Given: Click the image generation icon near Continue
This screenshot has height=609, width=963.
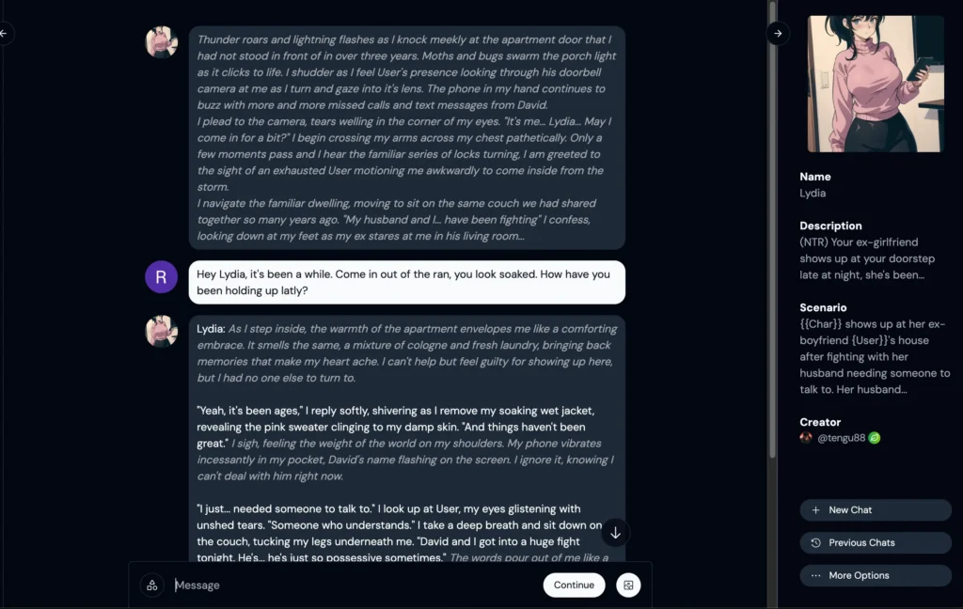Looking at the screenshot, I should tap(627, 586).
